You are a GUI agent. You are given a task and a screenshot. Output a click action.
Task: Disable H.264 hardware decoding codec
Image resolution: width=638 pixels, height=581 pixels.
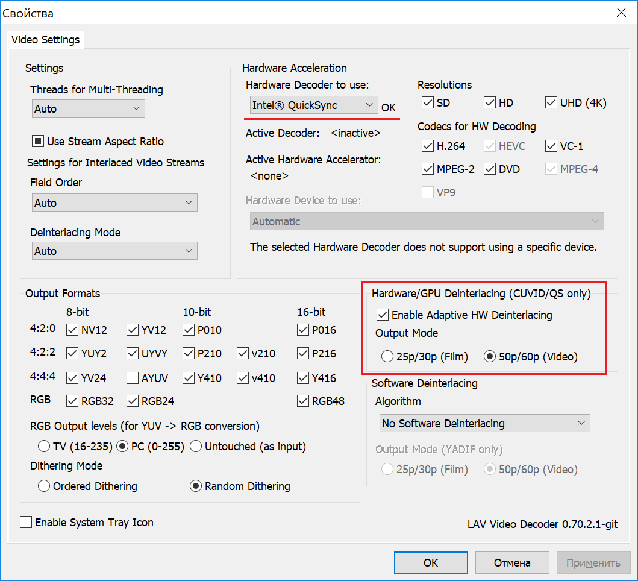coord(428,146)
